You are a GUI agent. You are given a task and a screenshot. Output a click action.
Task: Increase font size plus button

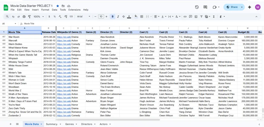(106, 17)
